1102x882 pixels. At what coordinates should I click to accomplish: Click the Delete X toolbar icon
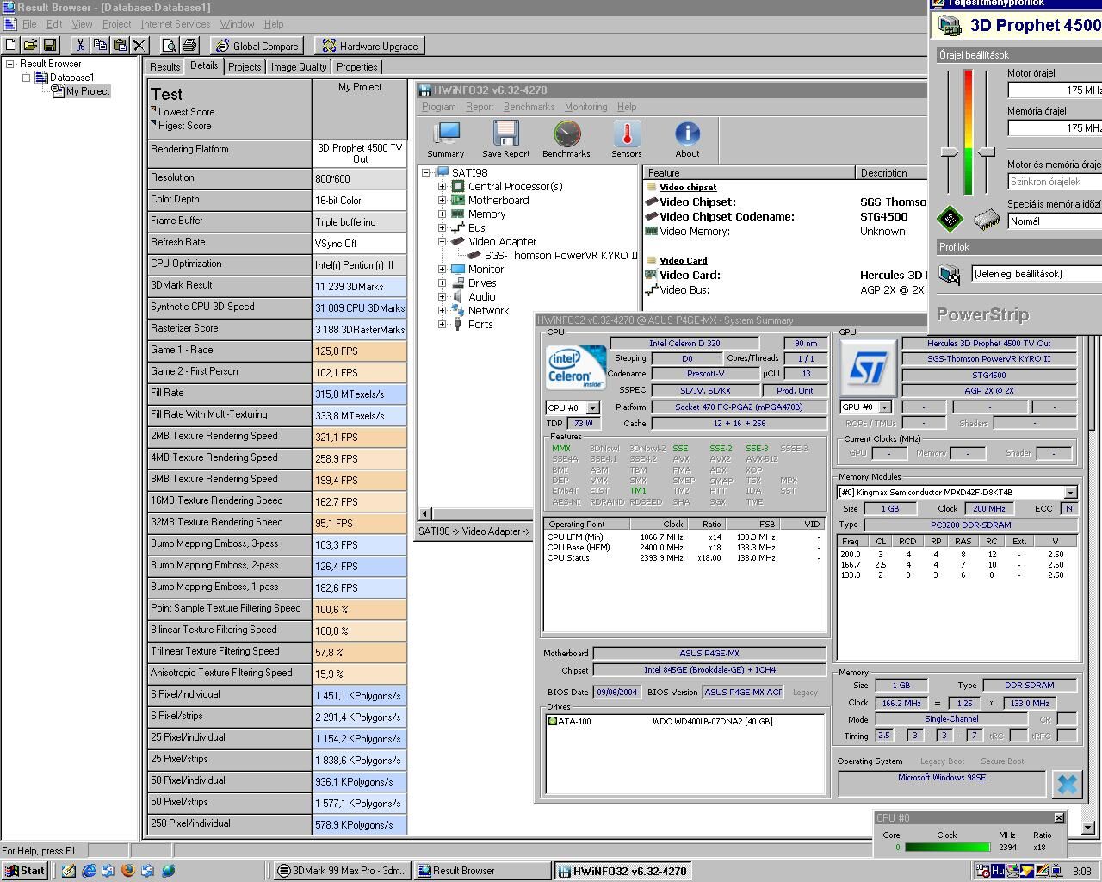click(x=139, y=45)
